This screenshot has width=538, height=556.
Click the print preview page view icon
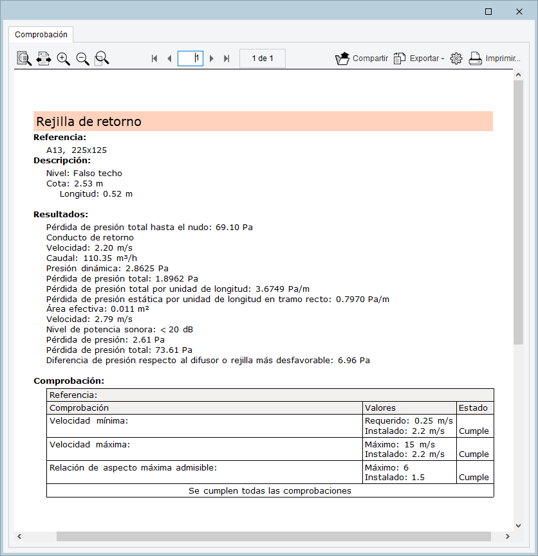pos(24,58)
